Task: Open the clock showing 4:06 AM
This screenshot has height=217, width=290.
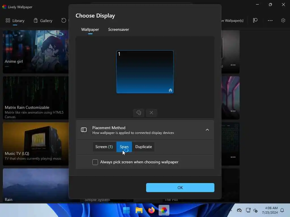Action: tap(270, 210)
